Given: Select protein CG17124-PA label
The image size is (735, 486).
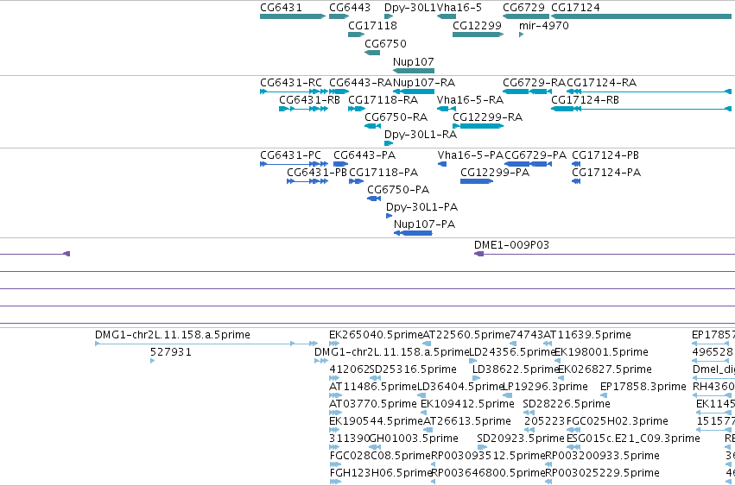Looking at the screenshot, I should pos(606,173).
